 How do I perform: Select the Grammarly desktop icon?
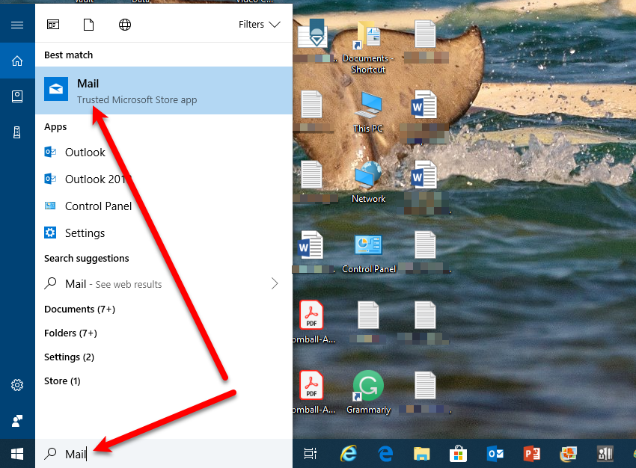368,392
